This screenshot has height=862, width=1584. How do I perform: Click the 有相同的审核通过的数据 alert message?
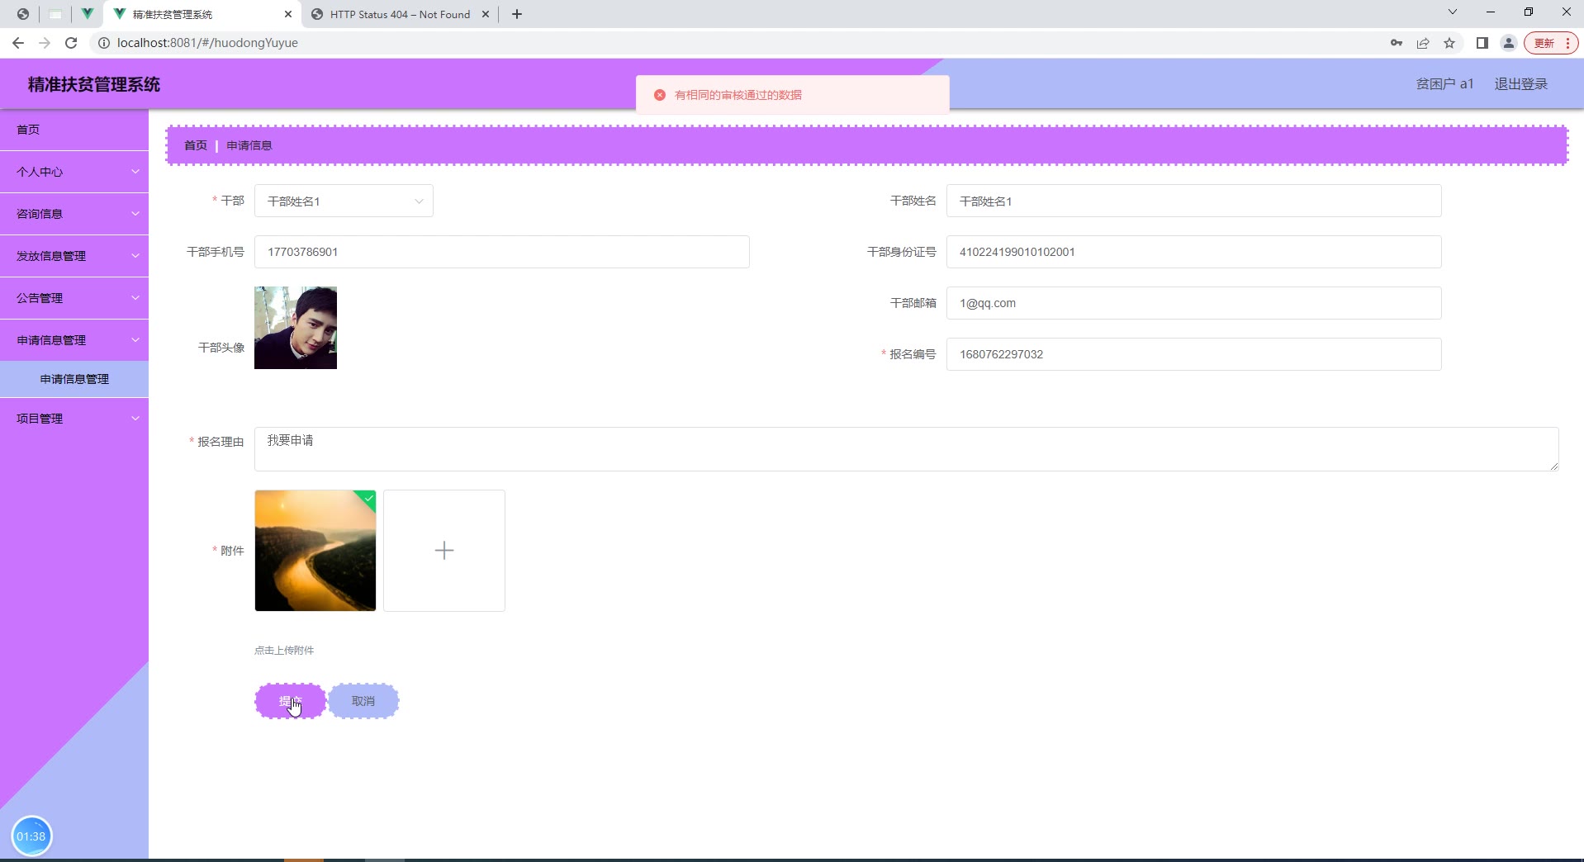738,95
